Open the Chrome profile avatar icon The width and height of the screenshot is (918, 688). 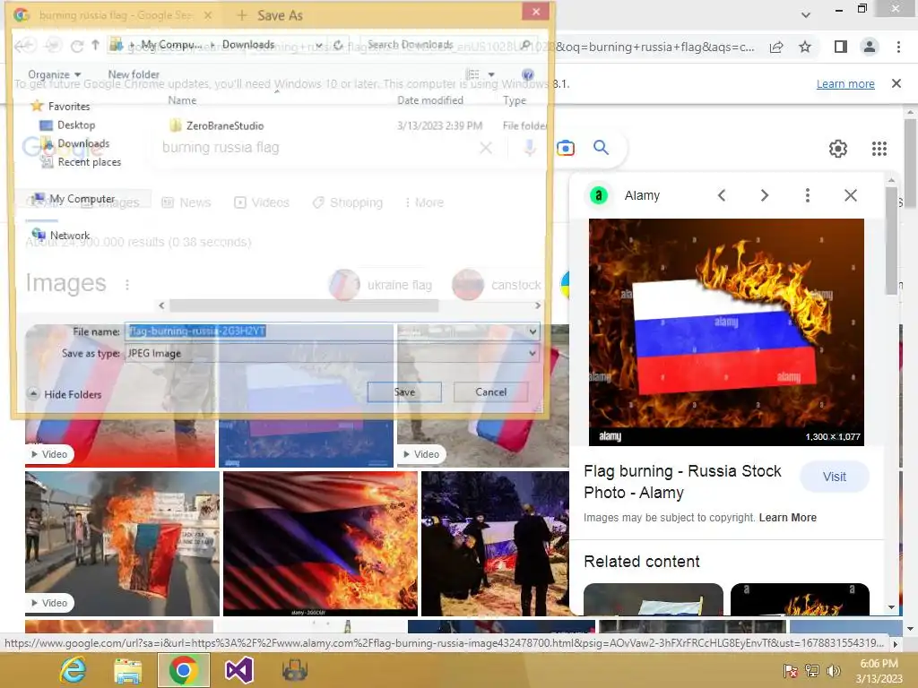(870, 47)
